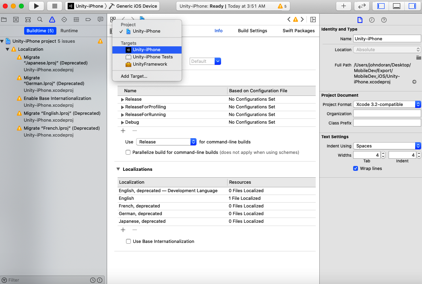Jump to previous issue arrow
This screenshot has width=422, height=284.
pos(289,19)
